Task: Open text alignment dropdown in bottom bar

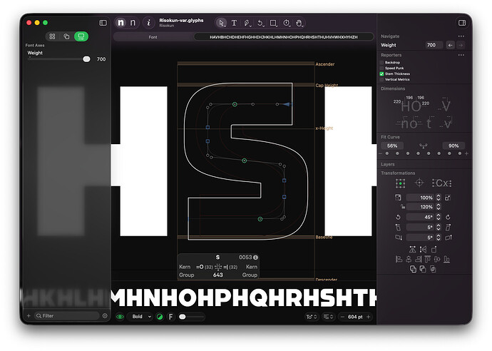Action: (328, 317)
